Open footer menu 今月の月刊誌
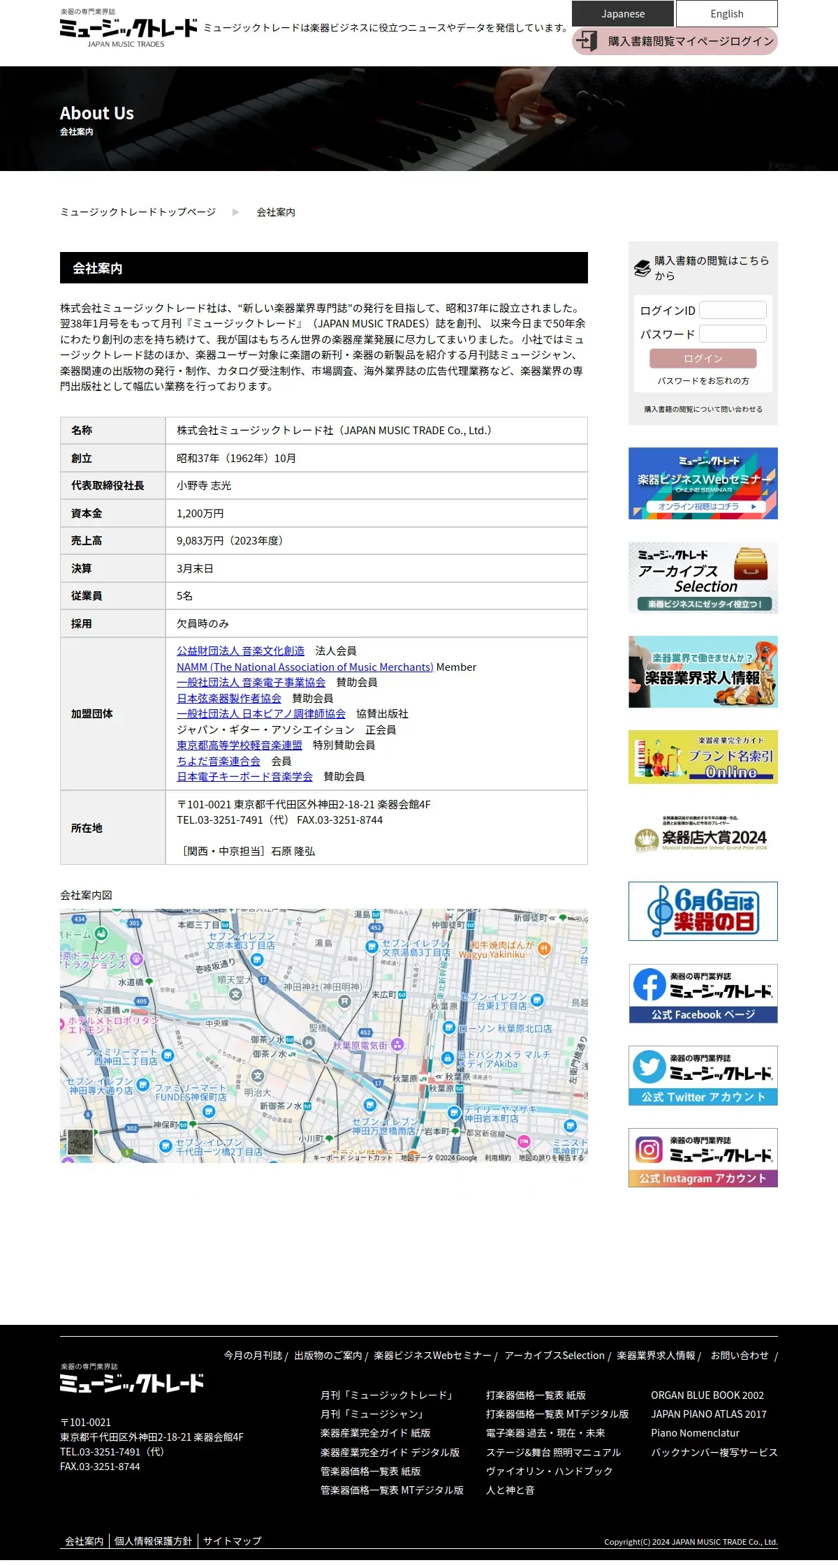Viewport: 838px width, 1565px height. tap(253, 1356)
